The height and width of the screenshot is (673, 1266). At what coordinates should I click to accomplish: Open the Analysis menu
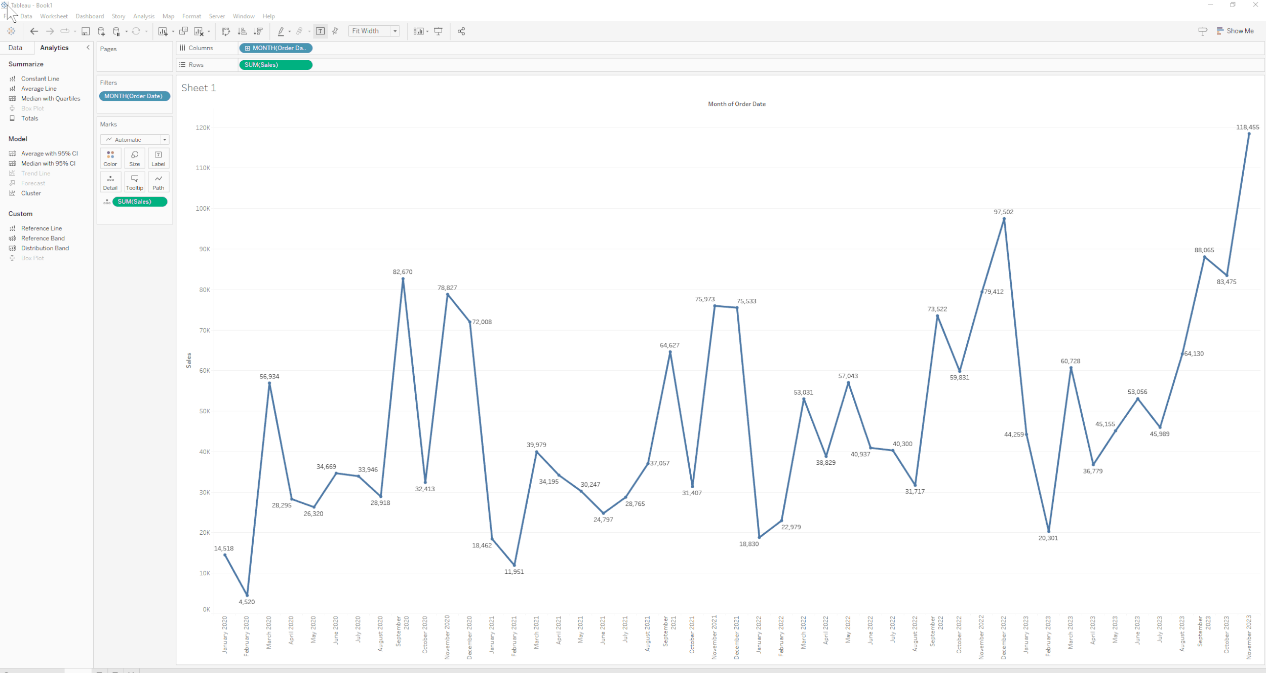(144, 16)
